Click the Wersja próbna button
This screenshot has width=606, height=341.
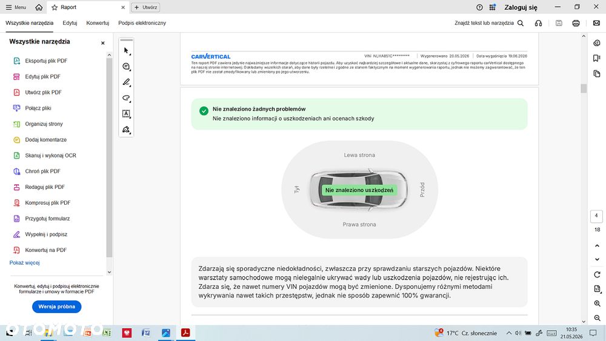click(x=57, y=306)
